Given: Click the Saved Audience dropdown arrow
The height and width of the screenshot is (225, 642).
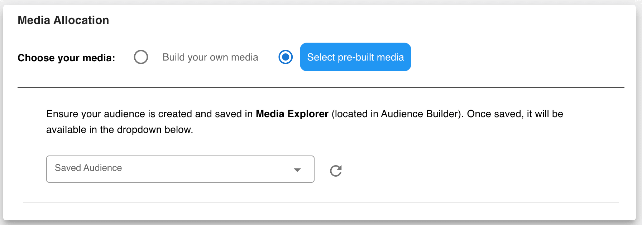Looking at the screenshot, I should (x=297, y=170).
